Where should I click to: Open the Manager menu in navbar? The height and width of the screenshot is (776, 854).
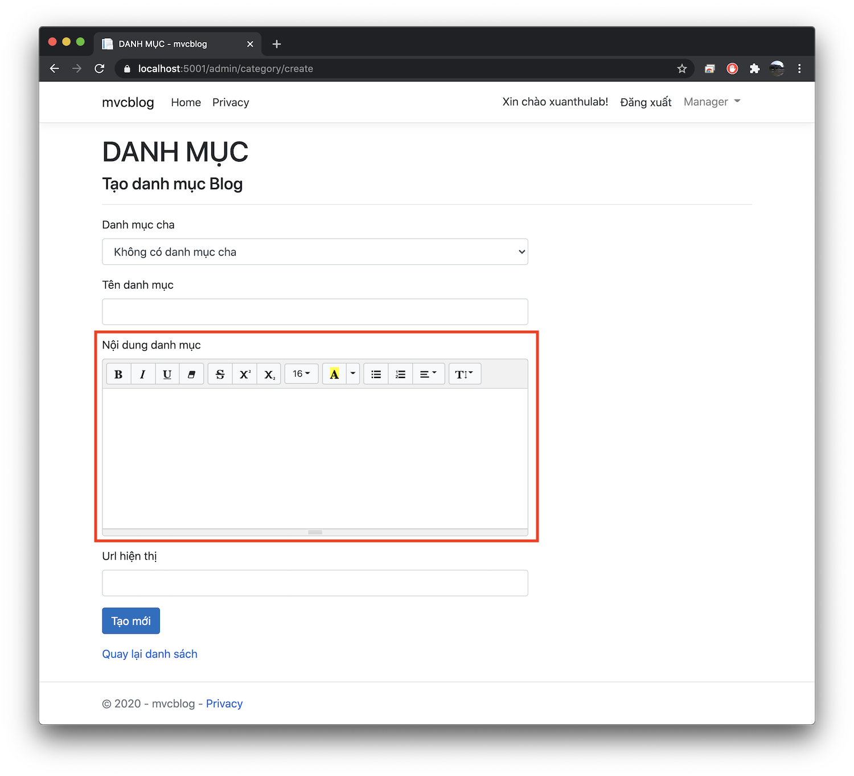712,102
